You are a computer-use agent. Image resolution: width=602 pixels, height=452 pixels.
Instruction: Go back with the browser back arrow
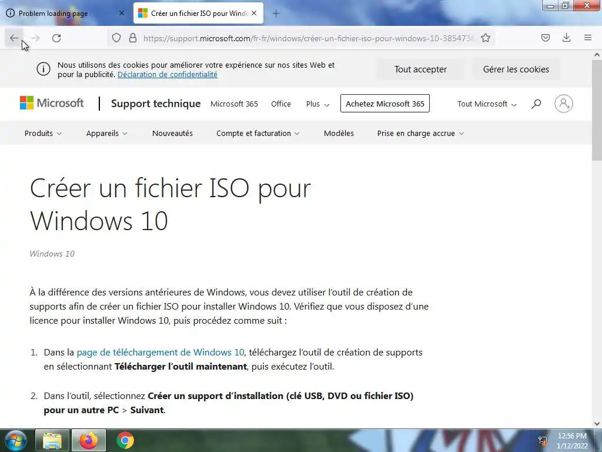pyautogui.click(x=14, y=38)
